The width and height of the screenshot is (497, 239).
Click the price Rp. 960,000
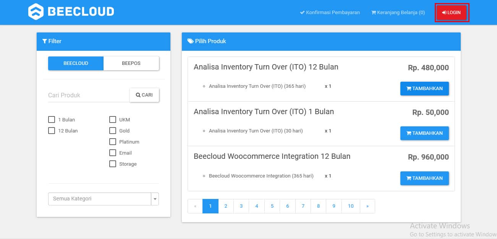pyautogui.click(x=428, y=157)
